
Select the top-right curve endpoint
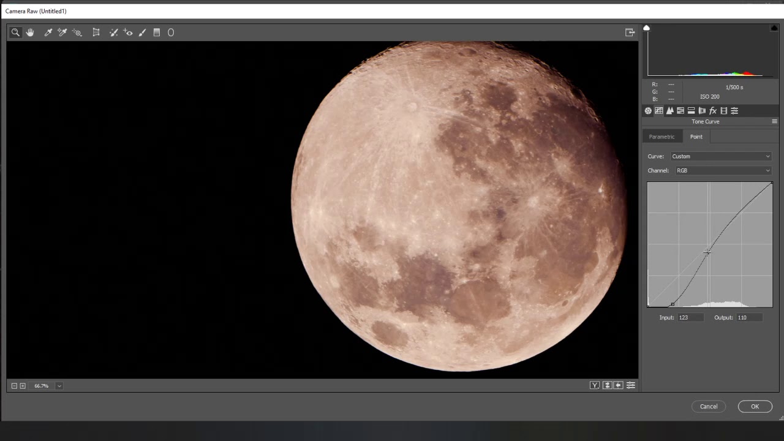pos(772,183)
